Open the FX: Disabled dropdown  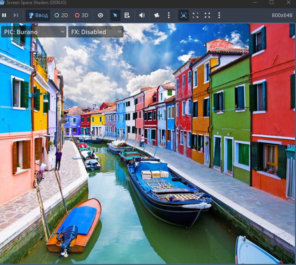pyautogui.click(x=96, y=32)
